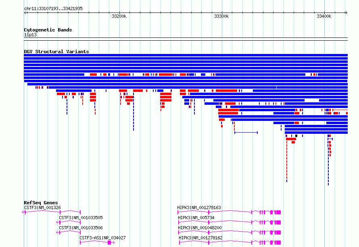
Task: Open the HIPK3|NM_001278162 gene label
Action: click(x=200, y=238)
